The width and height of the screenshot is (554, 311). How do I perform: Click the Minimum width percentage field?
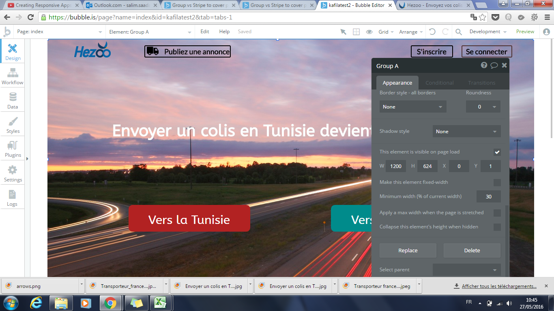489,197
